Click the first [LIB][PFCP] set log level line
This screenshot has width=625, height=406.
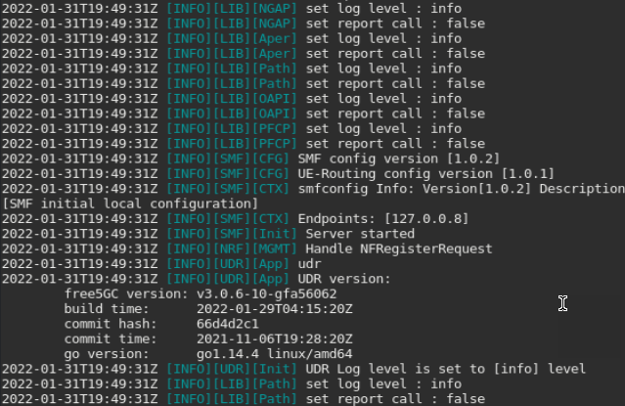pyautogui.click(x=232, y=129)
